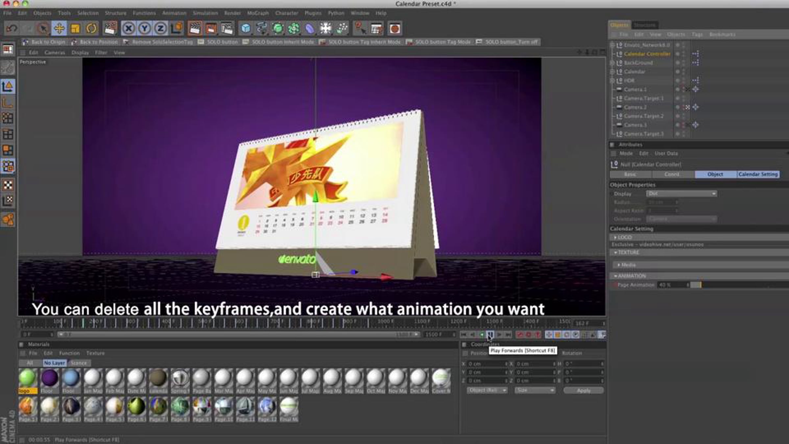Filter materials by No Layer tab
This screenshot has width=789, height=444.
pyautogui.click(x=54, y=363)
